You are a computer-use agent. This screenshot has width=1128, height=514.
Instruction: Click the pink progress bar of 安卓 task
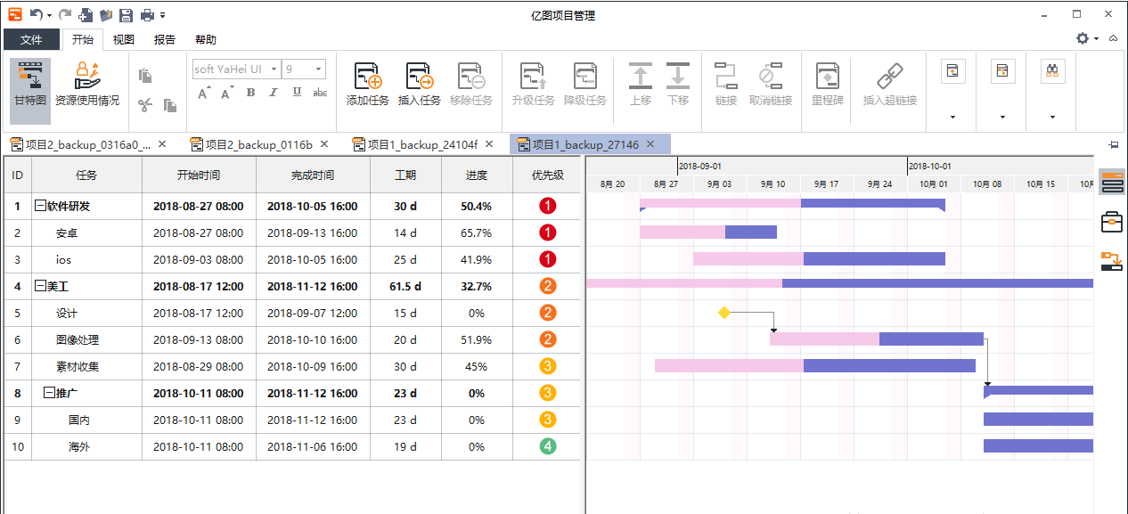coord(682,233)
